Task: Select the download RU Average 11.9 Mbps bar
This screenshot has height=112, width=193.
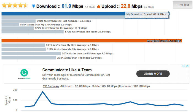Action: pos(18,28)
